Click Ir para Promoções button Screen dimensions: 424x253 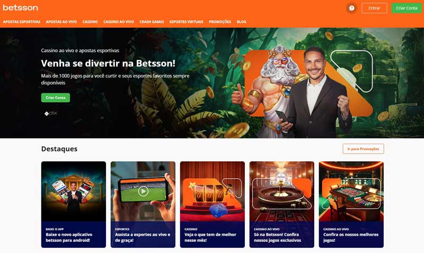click(x=363, y=149)
